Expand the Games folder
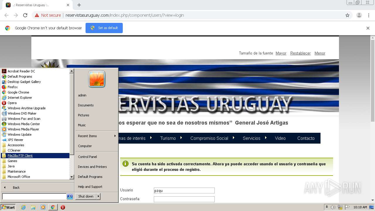Viewport: 375px width, 211px height. (12, 161)
